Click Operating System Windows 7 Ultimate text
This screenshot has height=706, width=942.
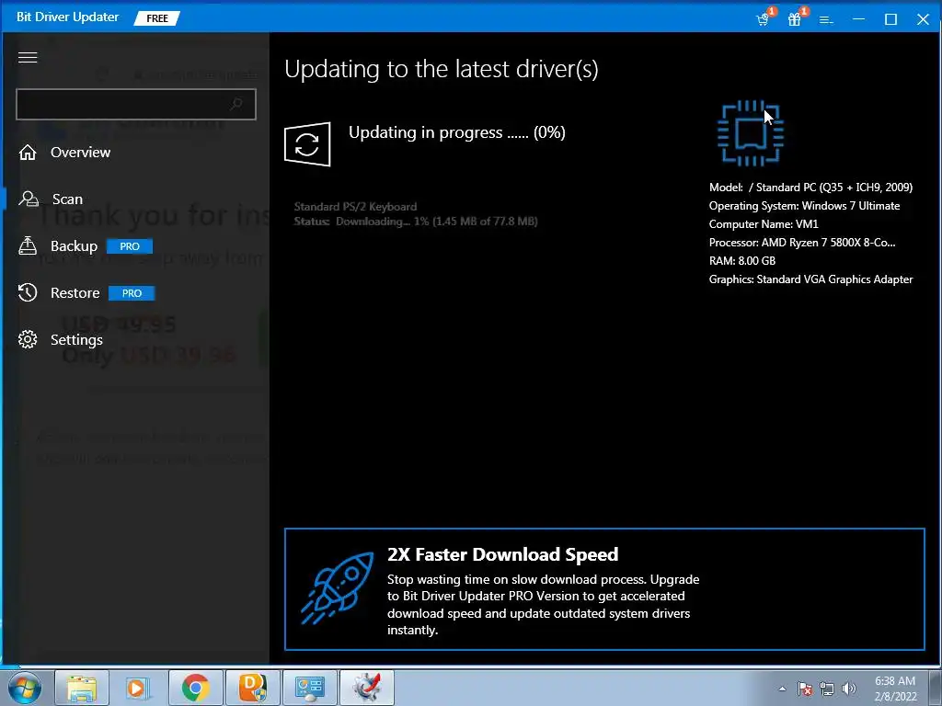(x=804, y=206)
